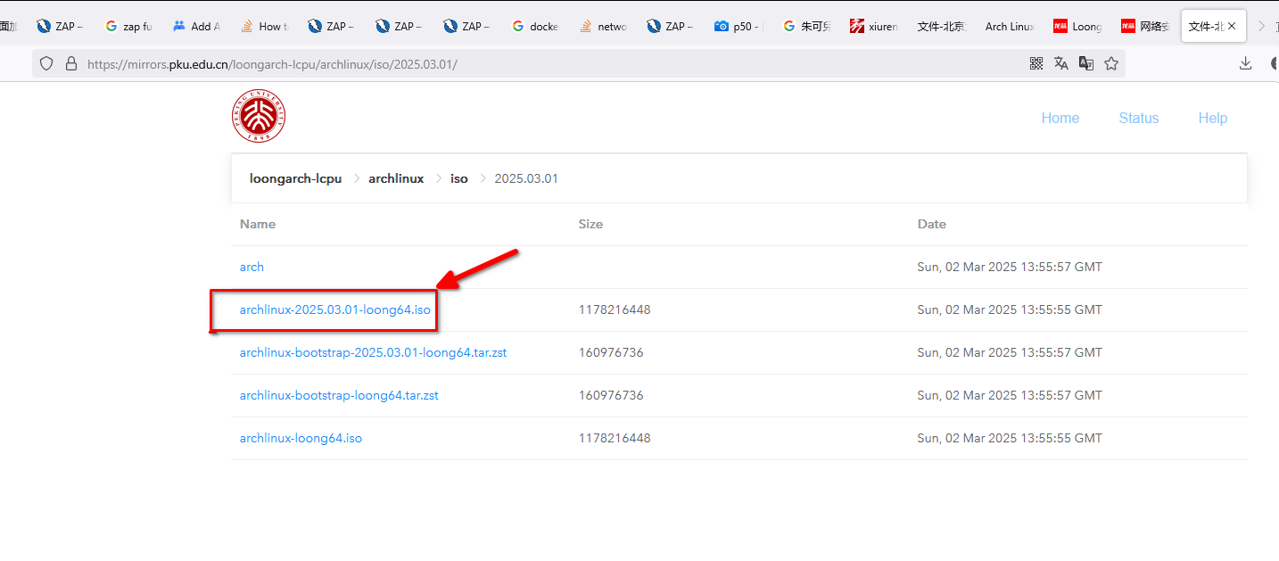The image size is (1279, 561).
Task: Close the active tab
Action: coord(1232,26)
